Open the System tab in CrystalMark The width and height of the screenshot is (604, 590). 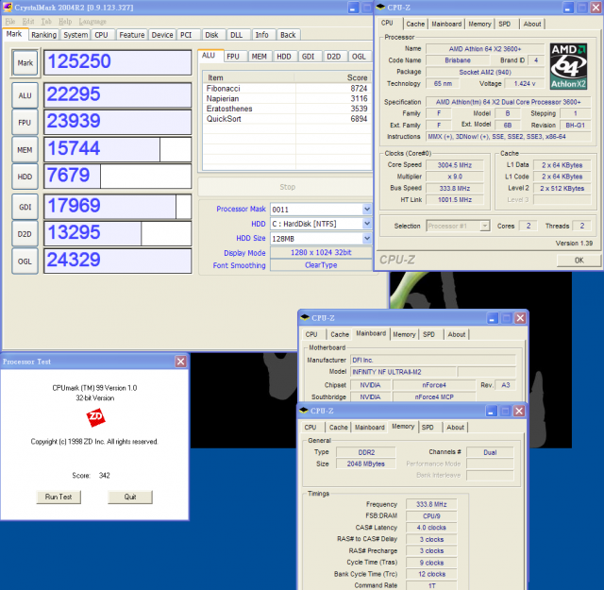pos(75,35)
